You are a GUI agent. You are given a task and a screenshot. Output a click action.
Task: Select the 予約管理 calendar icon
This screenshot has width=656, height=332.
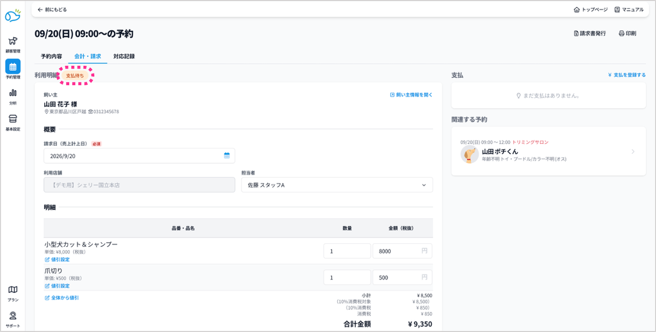coord(13,67)
